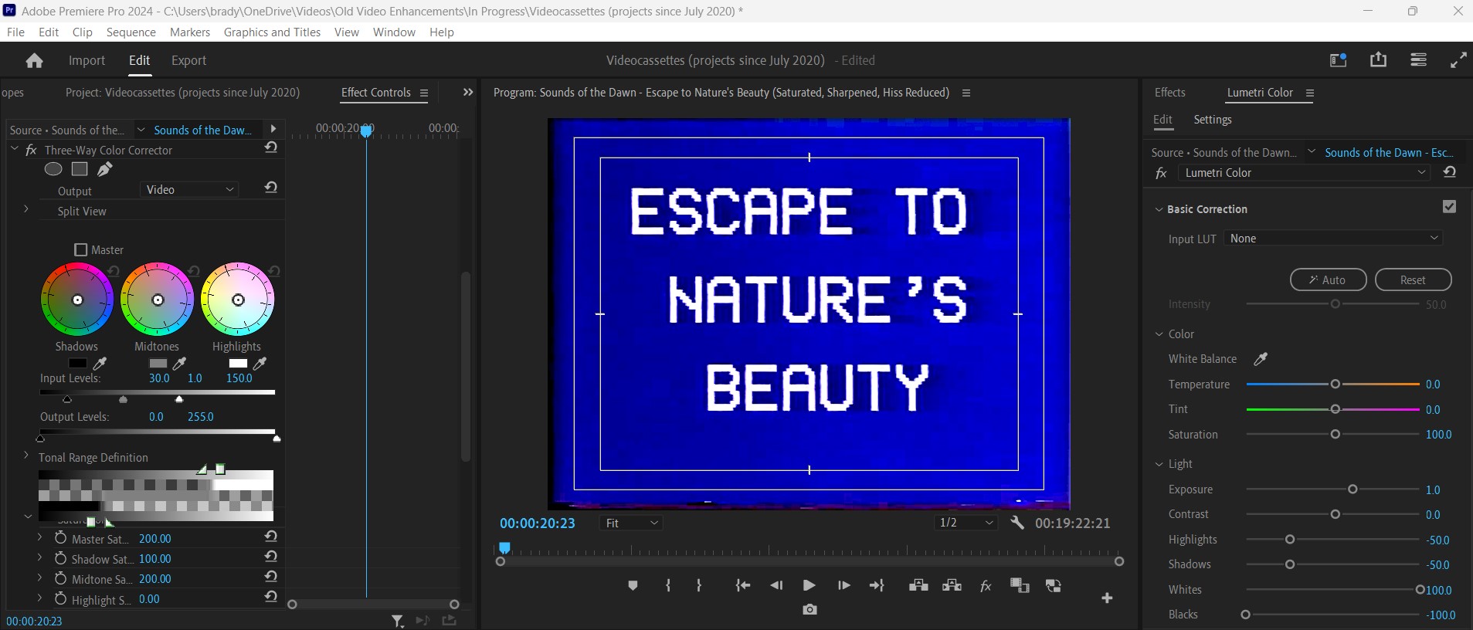Enable the Master checkbox for color wheels
Screen dimensions: 1473x630
tap(80, 250)
